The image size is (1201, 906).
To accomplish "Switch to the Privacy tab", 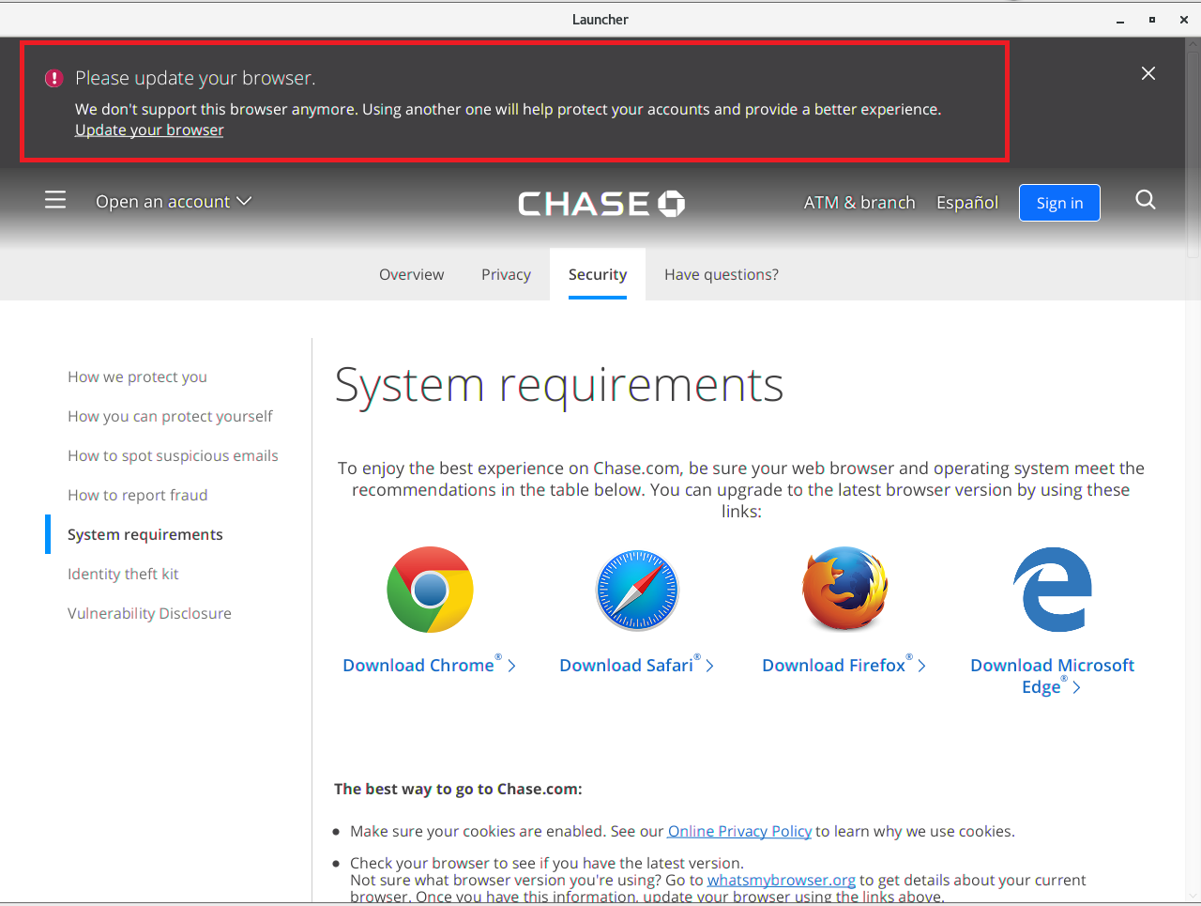I will pos(506,274).
